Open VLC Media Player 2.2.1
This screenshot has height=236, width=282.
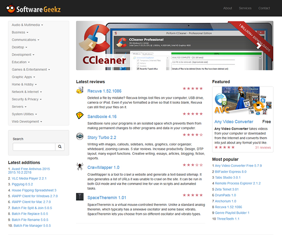click(x=29, y=178)
